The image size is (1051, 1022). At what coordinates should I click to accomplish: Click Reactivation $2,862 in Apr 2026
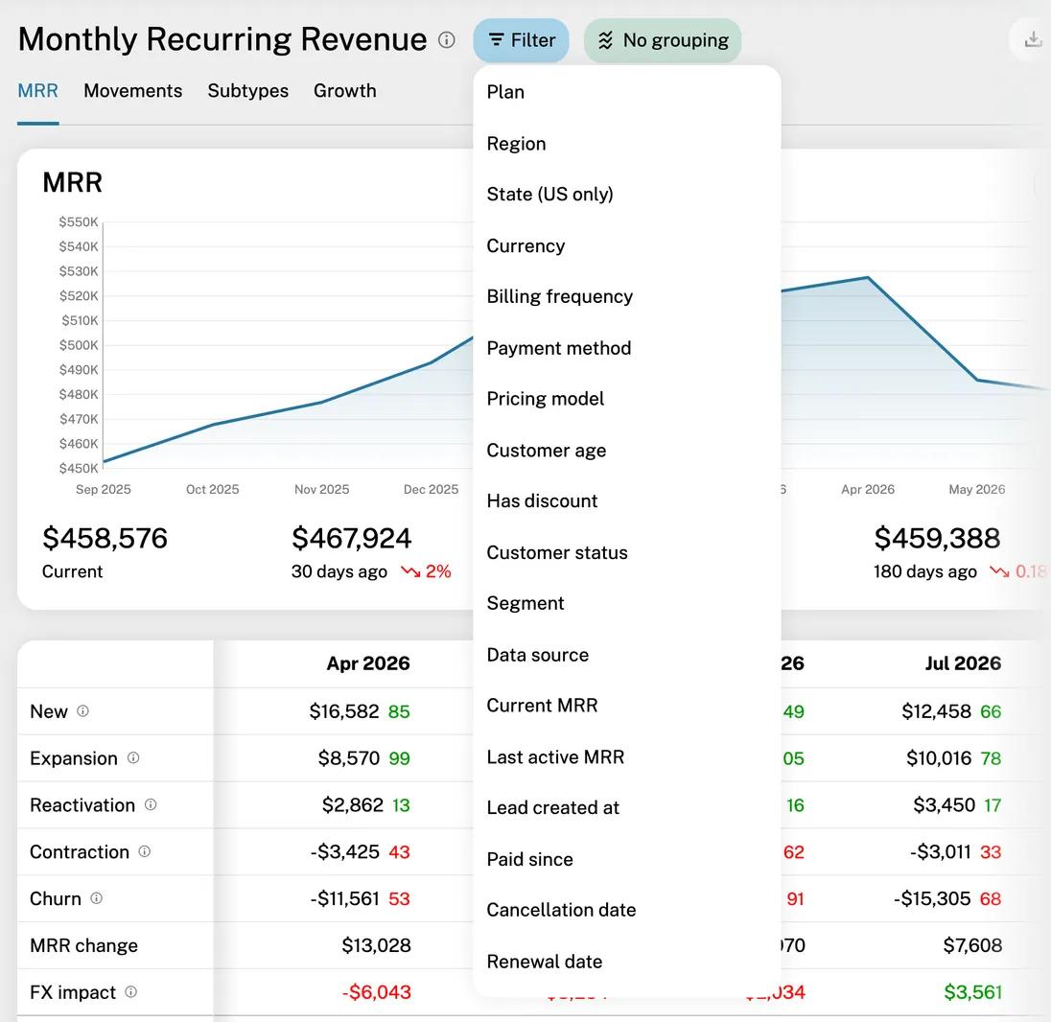tap(353, 805)
